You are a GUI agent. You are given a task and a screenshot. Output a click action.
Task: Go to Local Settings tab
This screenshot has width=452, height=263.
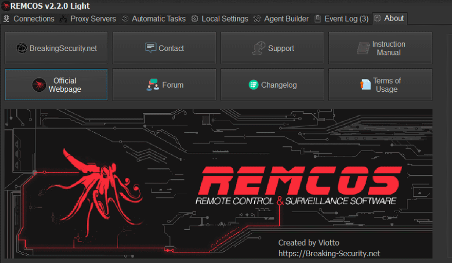click(x=220, y=19)
